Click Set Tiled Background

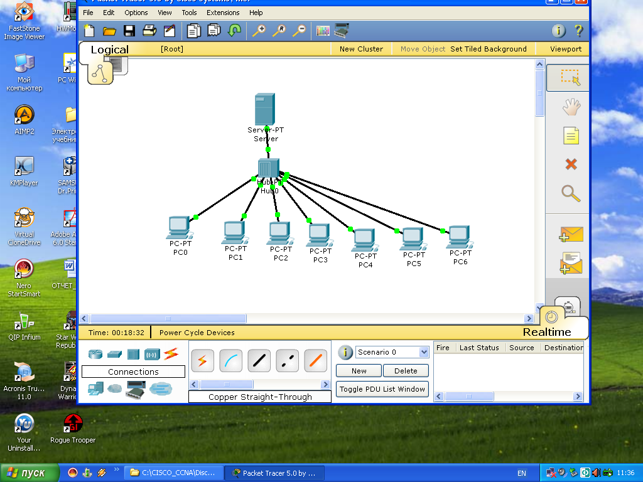click(x=489, y=49)
